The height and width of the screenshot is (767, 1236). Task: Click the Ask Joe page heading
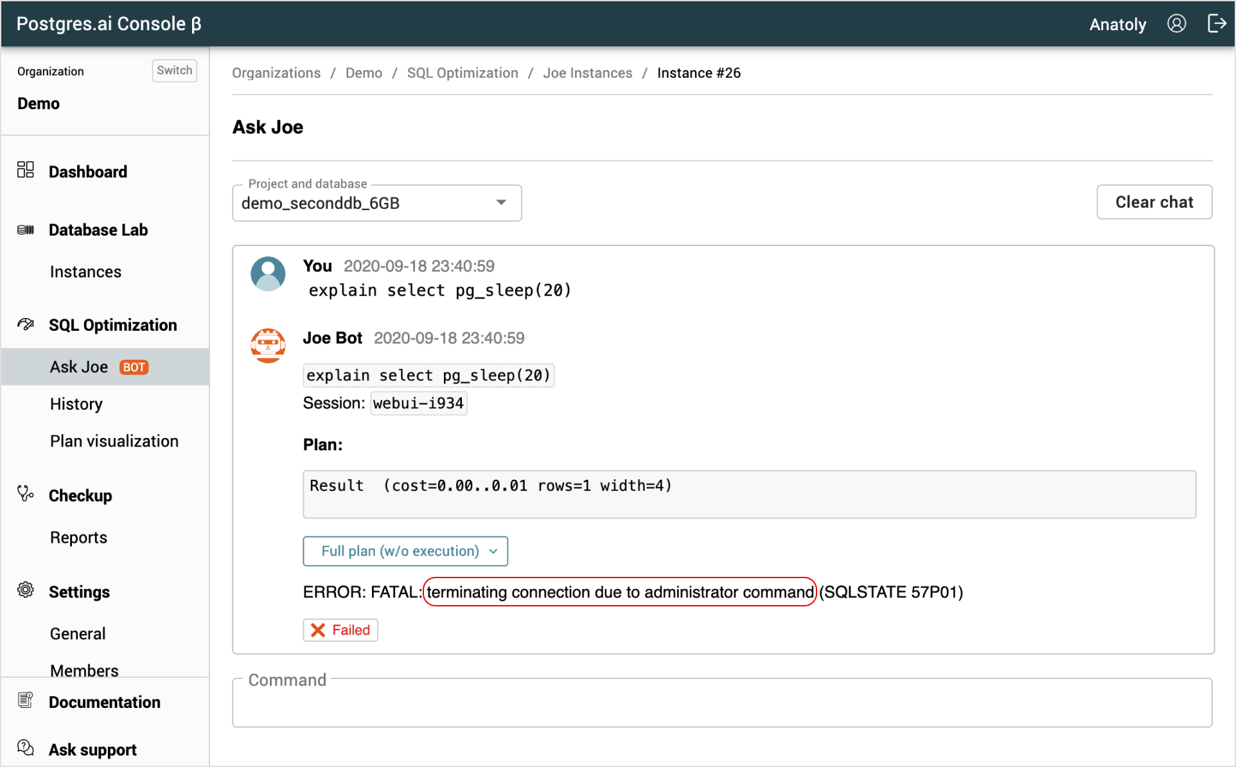point(268,127)
